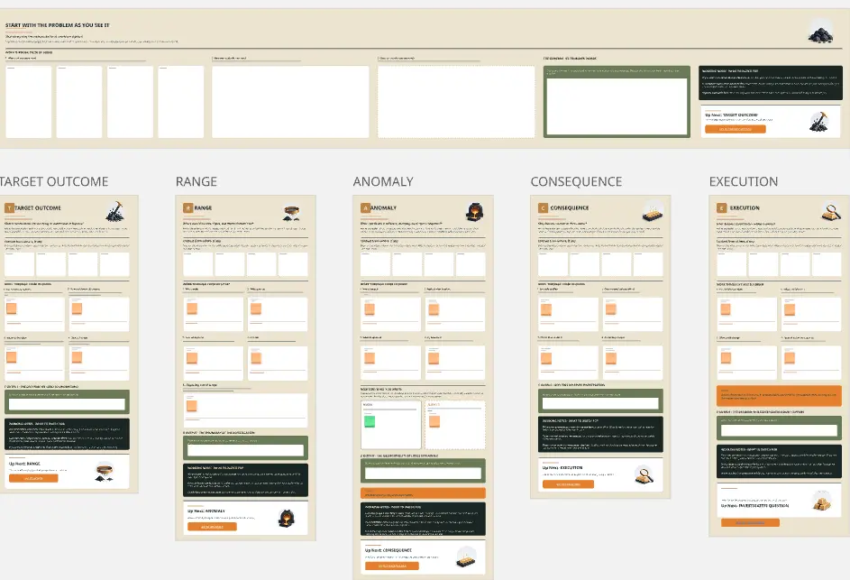This screenshot has height=580, width=850.
Task: Select the green sticky note in the ANOMALY frame
Action: [x=370, y=421]
